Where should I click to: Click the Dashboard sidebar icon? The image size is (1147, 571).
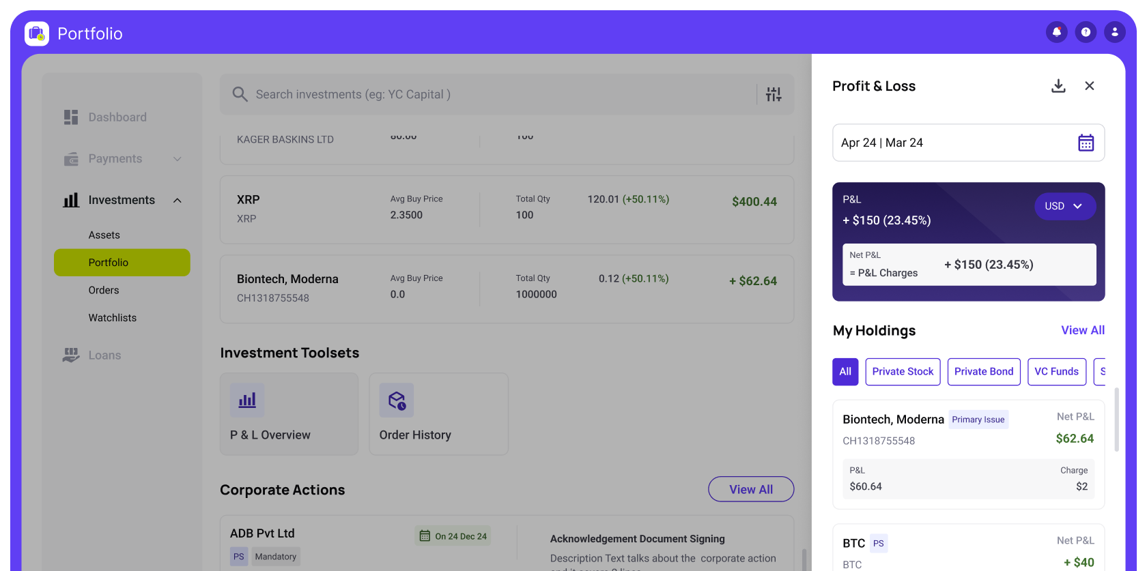click(71, 117)
